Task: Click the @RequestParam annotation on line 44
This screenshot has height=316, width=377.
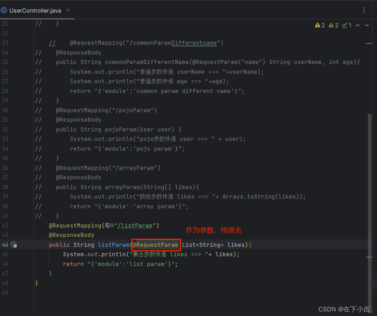Action: click(x=156, y=245)
